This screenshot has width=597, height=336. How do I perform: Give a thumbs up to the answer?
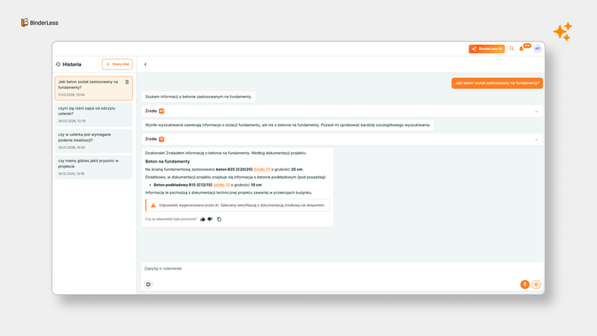click(202, 219)
